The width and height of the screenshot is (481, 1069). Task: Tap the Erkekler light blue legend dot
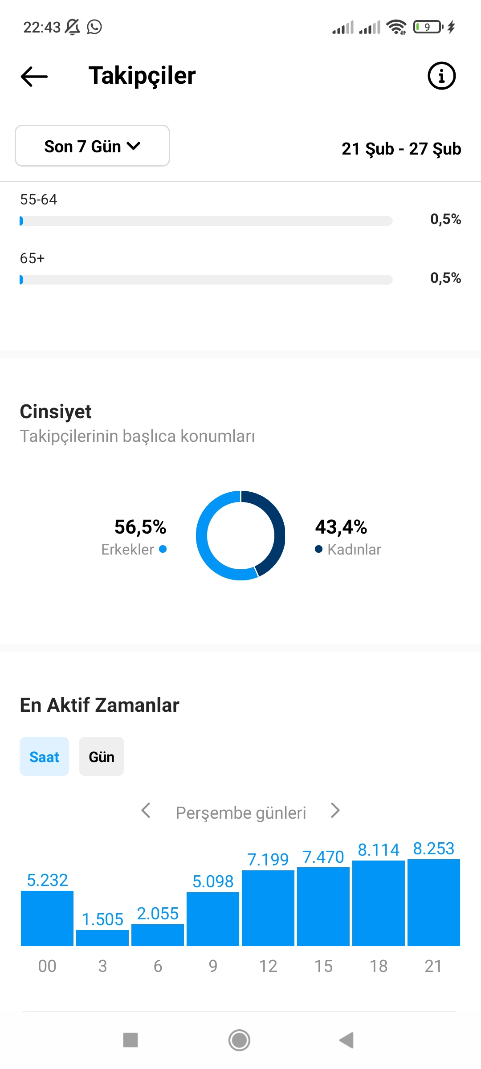pos(163,549)
